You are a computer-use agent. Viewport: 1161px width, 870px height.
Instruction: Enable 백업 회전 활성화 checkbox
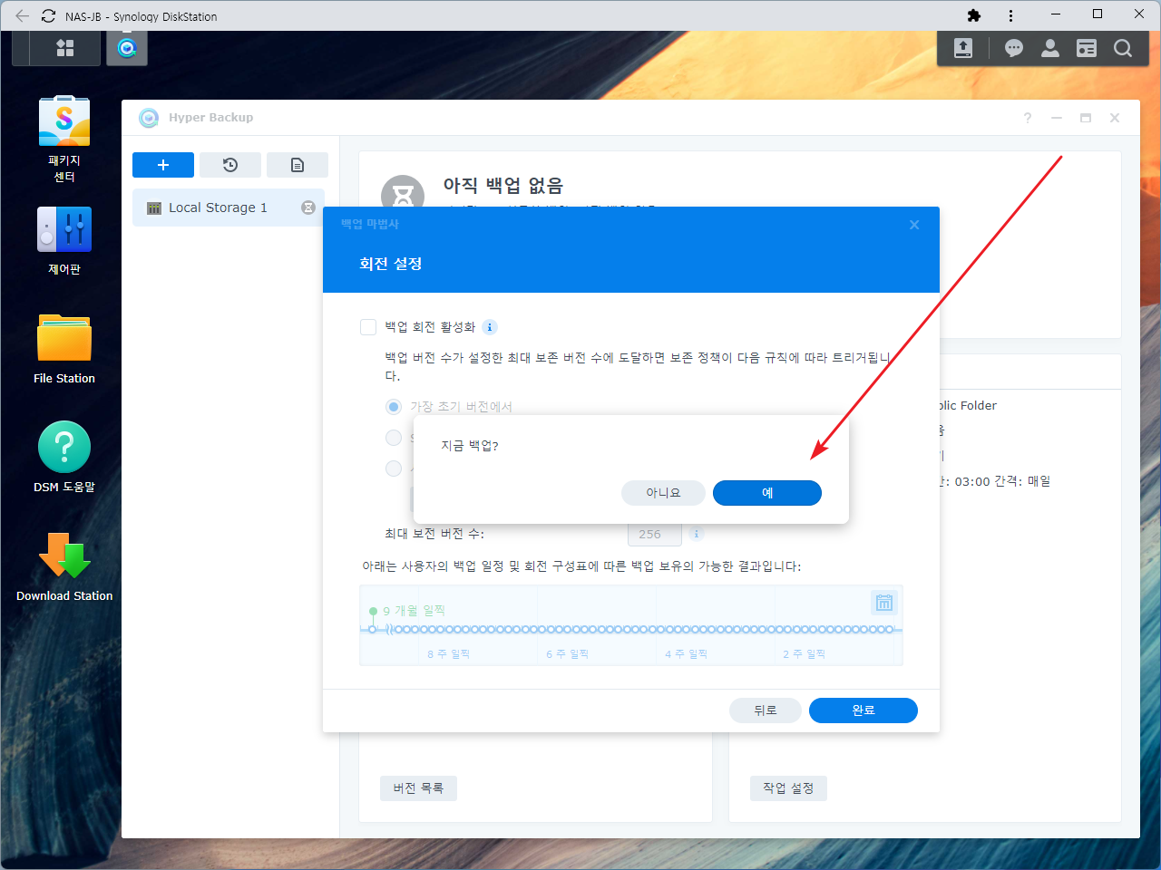point(368,327)
